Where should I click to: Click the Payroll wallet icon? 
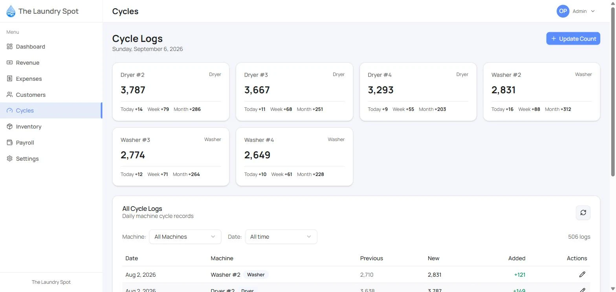coord(10,143)
